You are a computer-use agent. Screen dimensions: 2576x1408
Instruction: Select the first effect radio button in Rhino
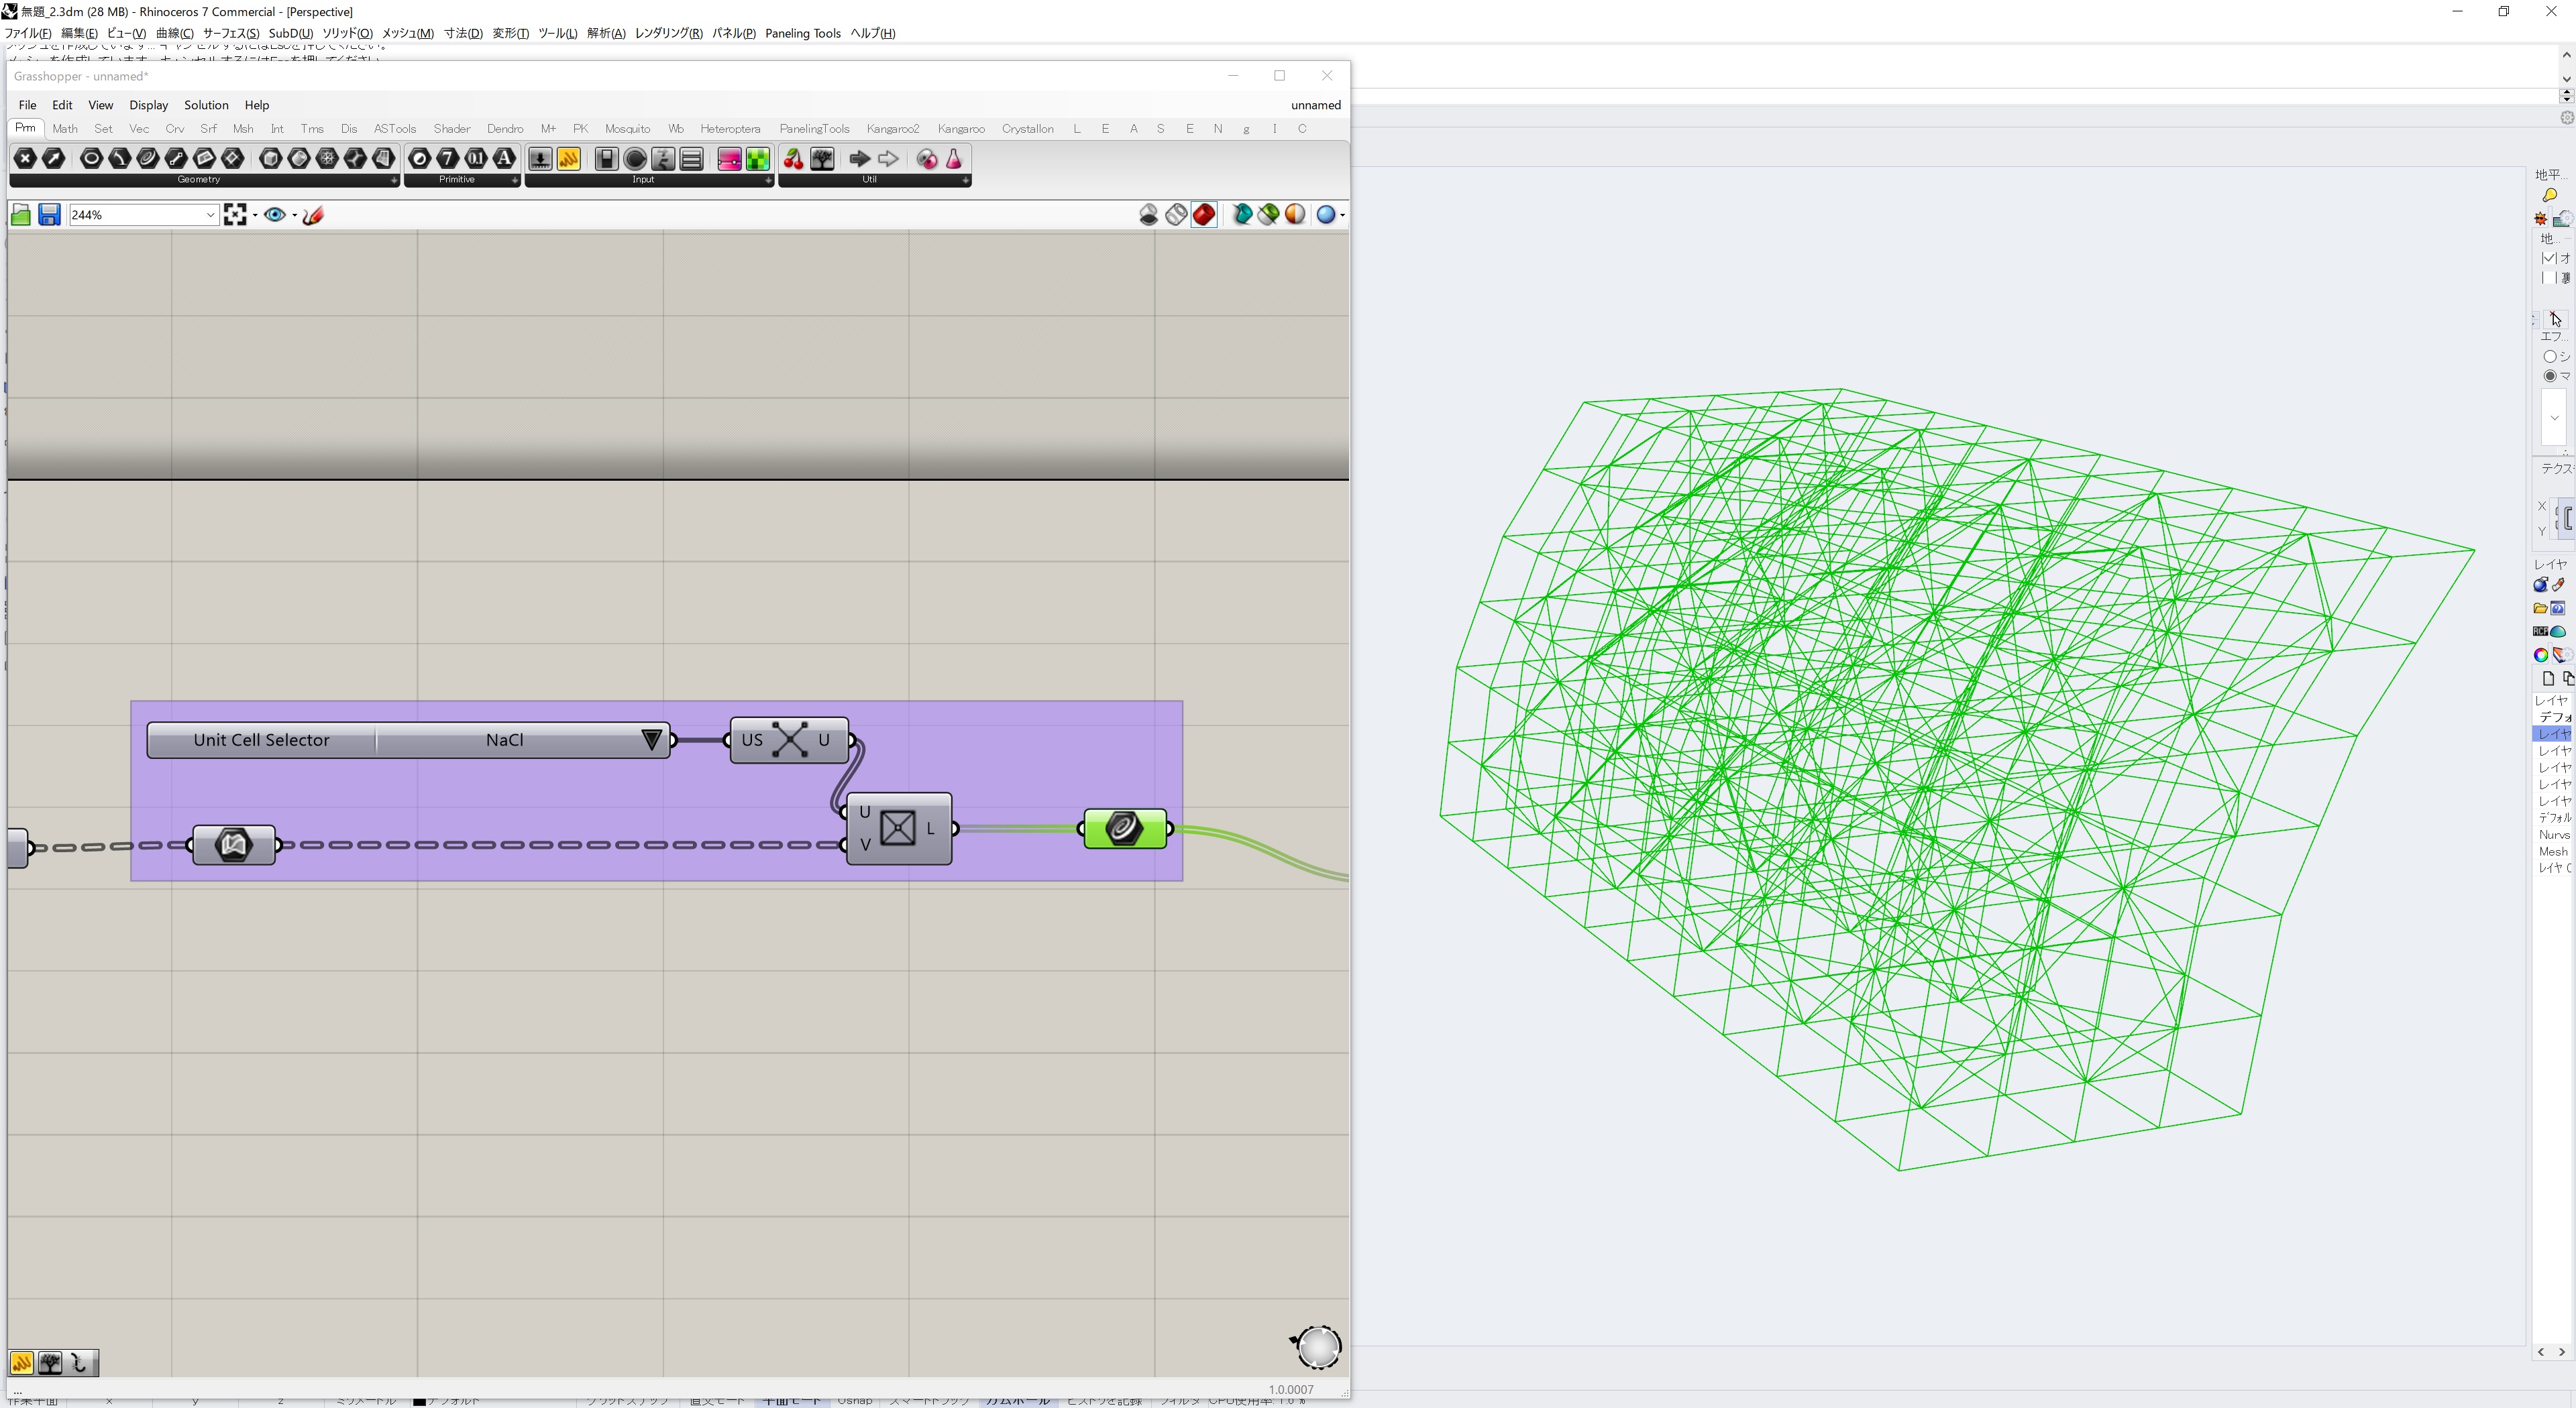pos(2550,357)
